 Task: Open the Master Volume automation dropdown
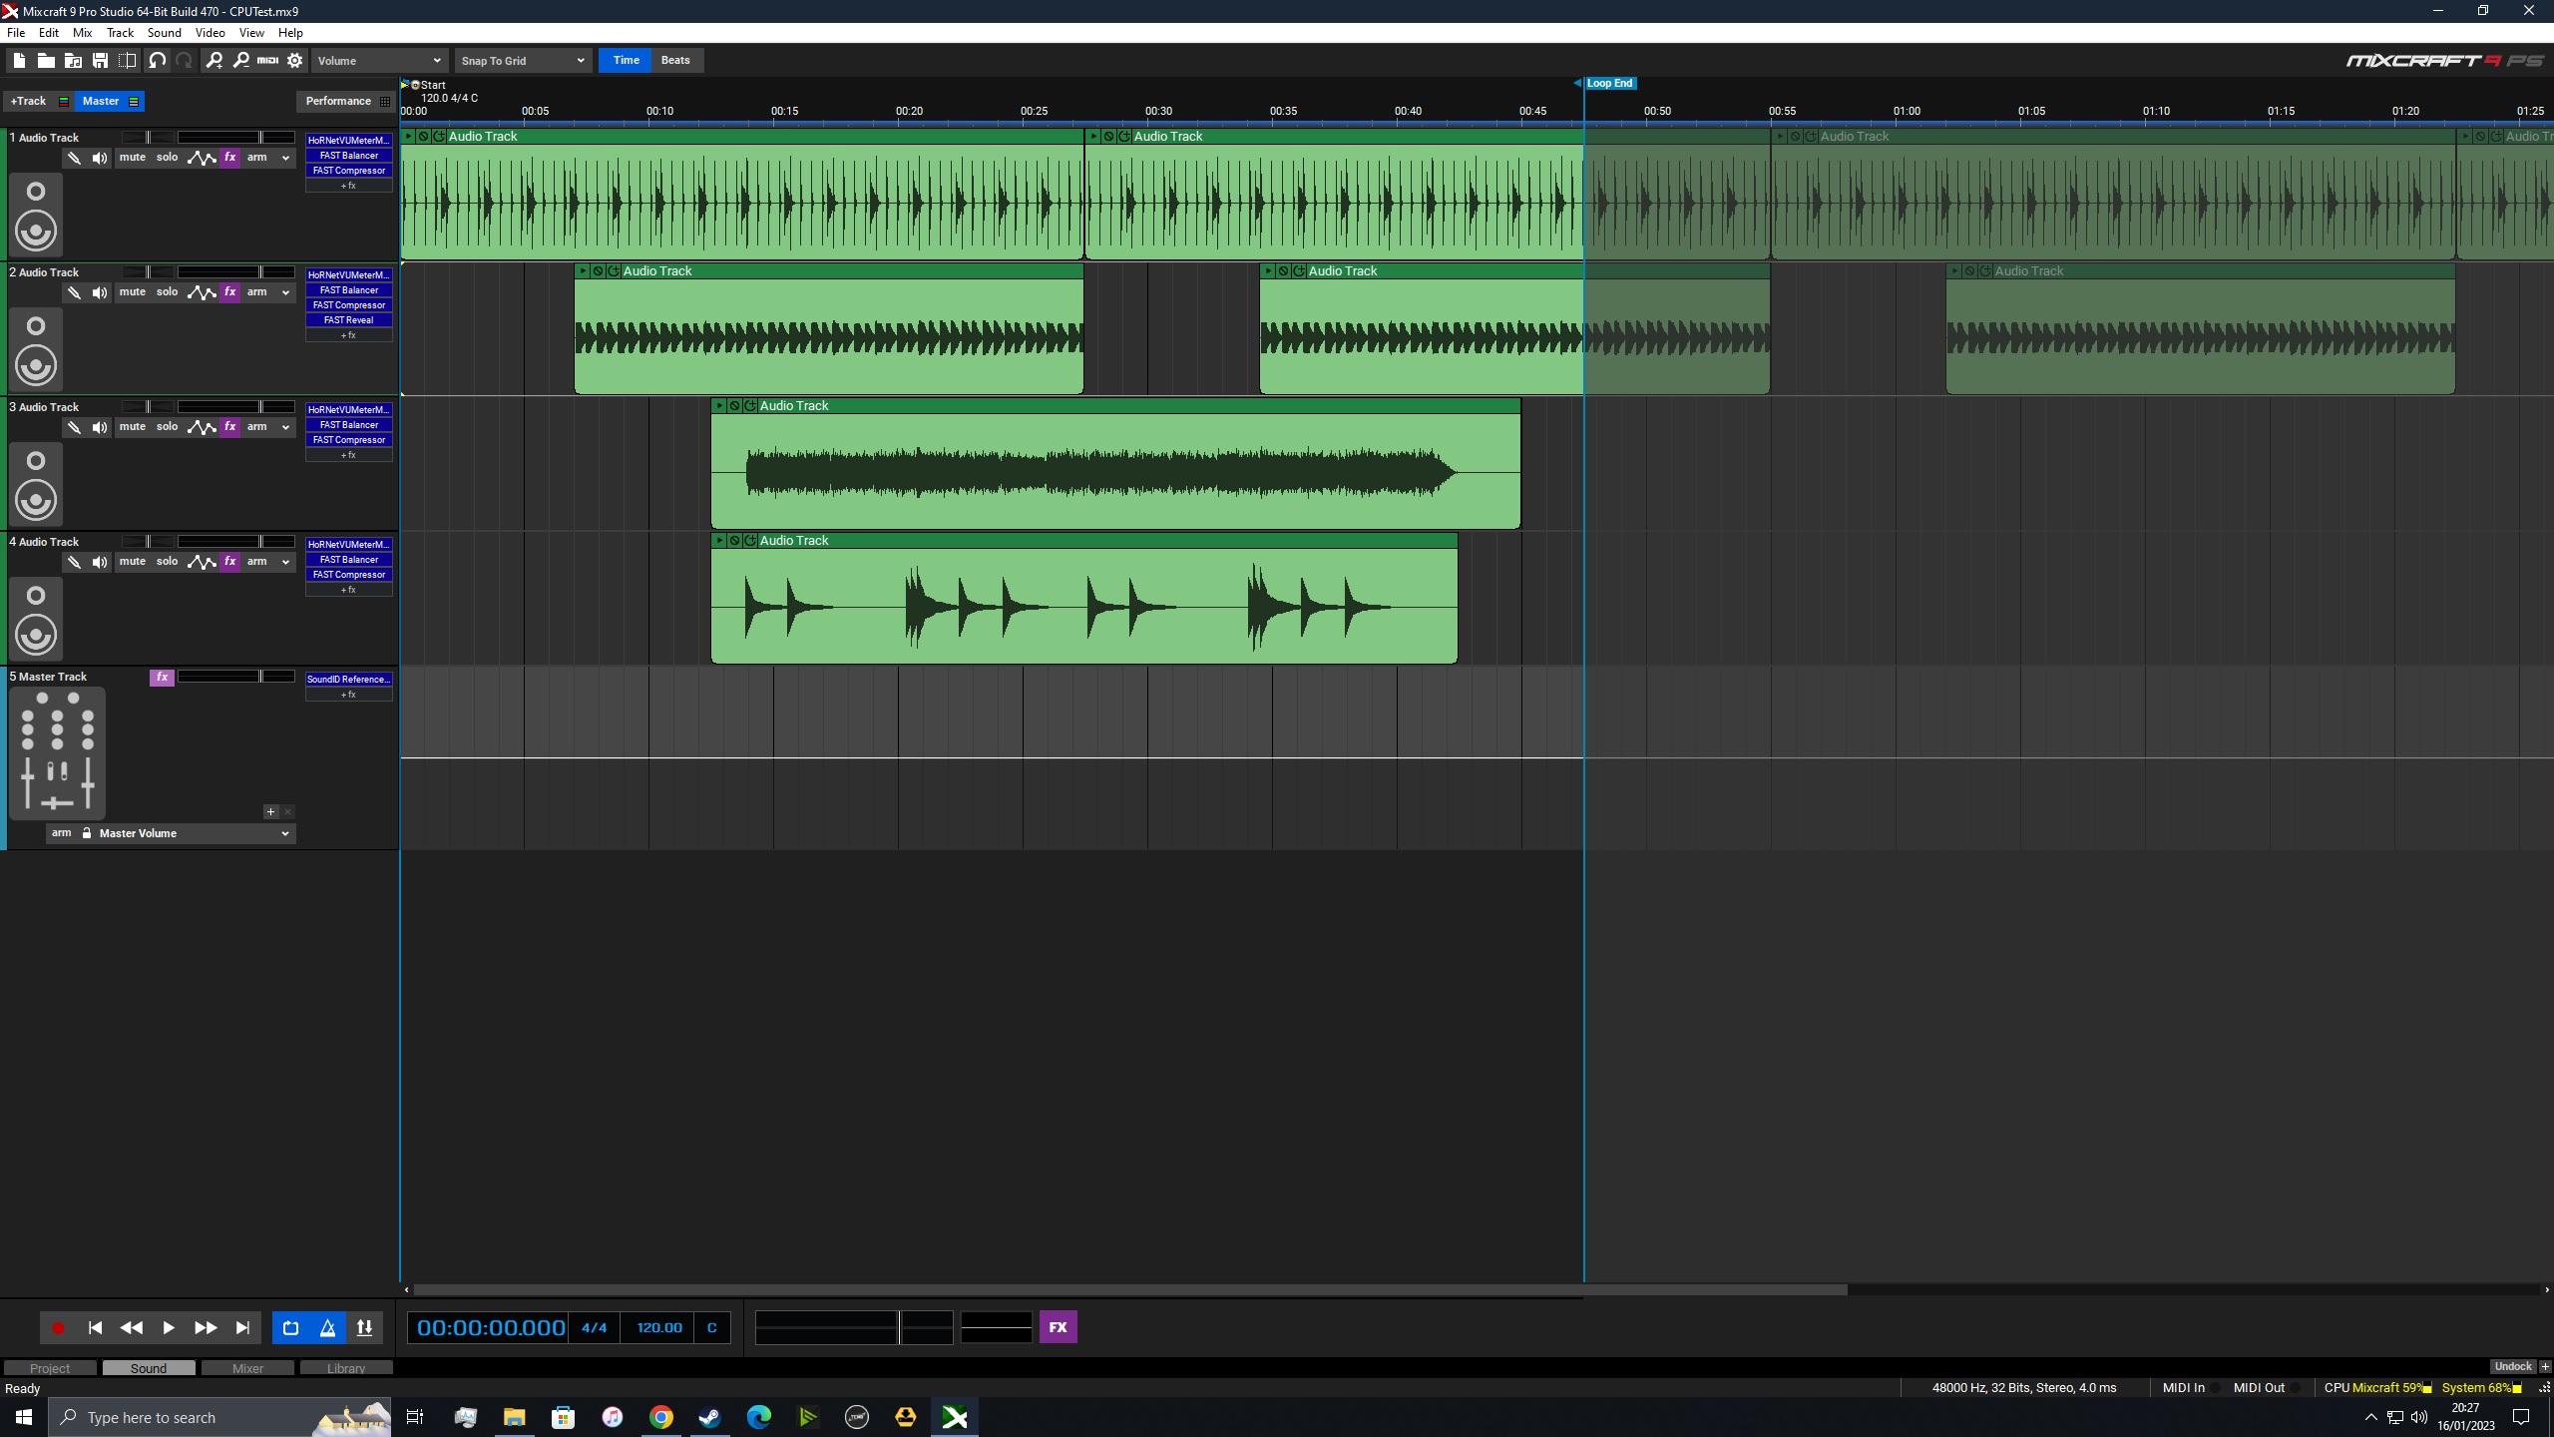tap(195, 833)
